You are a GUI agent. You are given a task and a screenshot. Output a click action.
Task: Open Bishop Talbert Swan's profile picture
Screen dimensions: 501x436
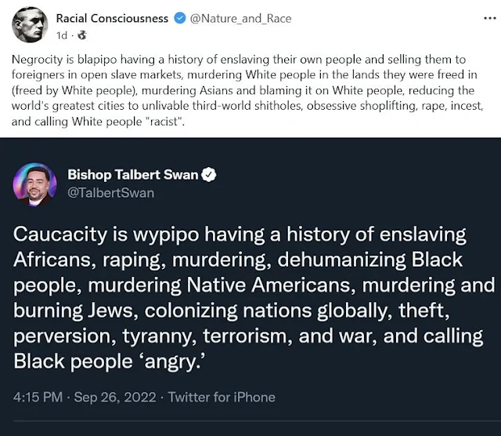pos(34,184)
